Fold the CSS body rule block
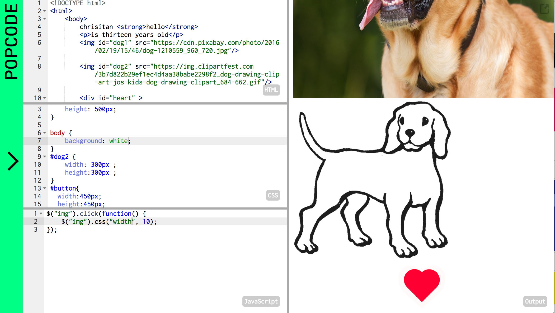 click(45, 133)
